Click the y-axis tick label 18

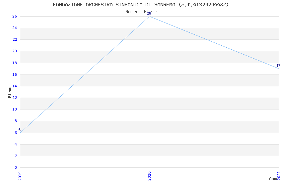[x=15, y=63]
